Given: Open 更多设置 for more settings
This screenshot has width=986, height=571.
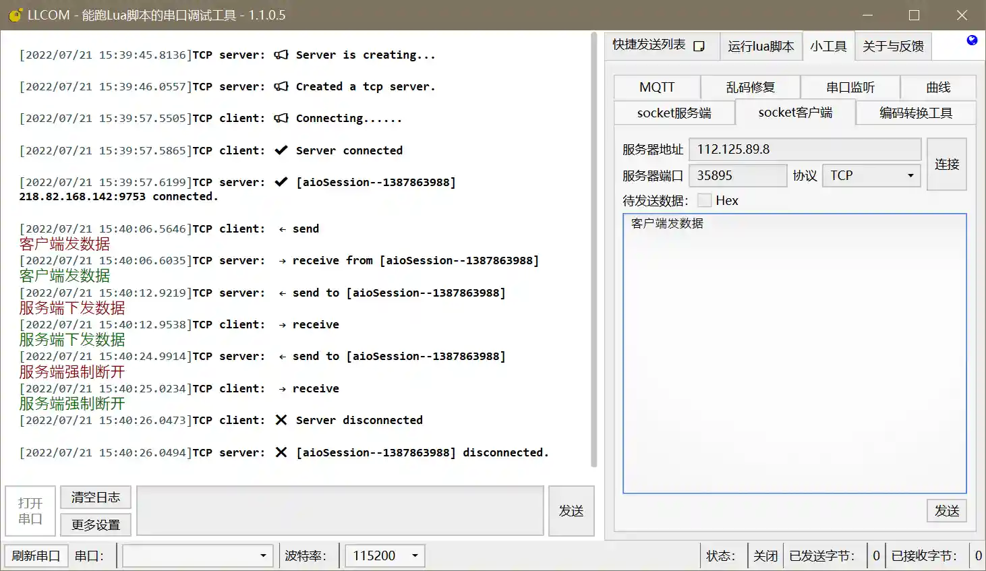Looking at the screenshot, I should (95, 524).
